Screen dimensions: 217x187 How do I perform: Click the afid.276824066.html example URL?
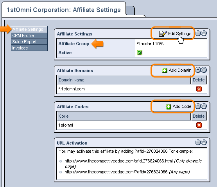(x=118, y=161)
